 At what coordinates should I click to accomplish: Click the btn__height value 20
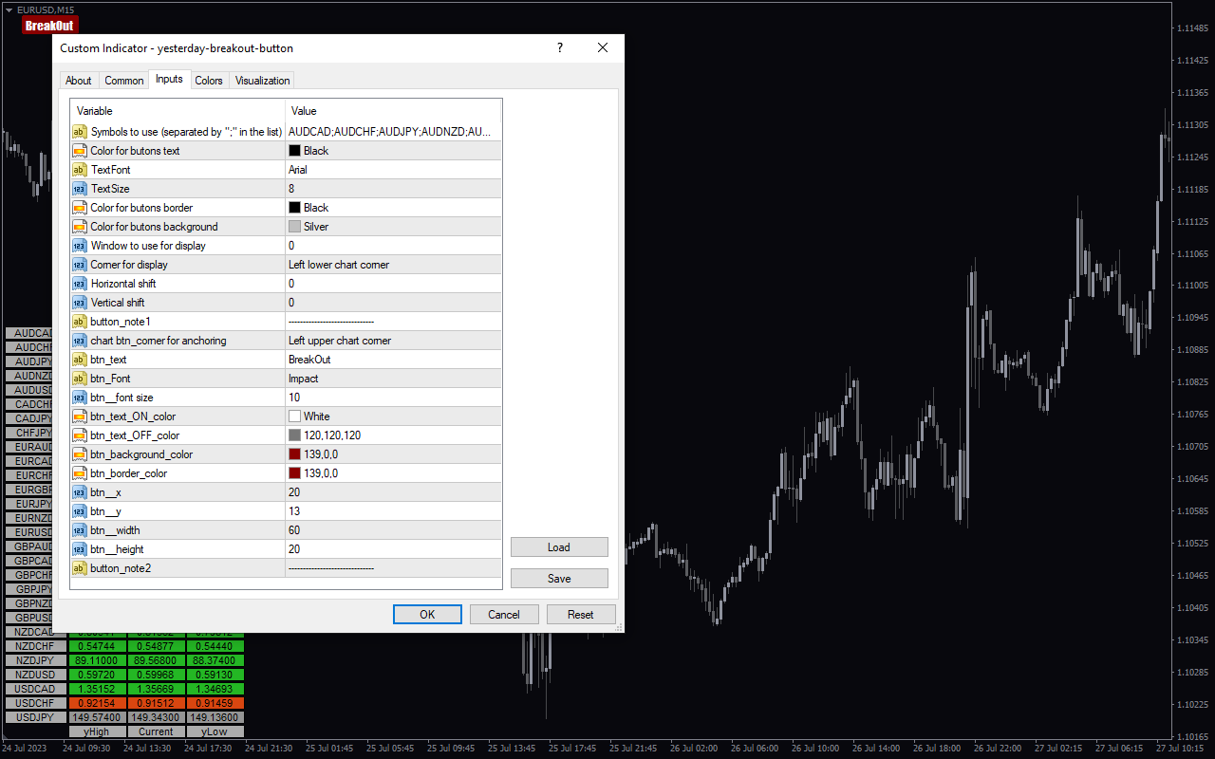pyautogui.click(x=393, y=549)
